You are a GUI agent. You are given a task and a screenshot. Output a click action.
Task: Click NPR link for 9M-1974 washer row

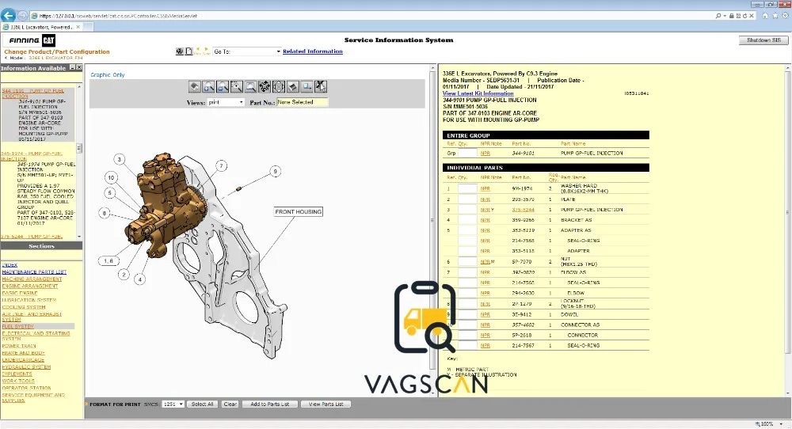coord(485,188)
